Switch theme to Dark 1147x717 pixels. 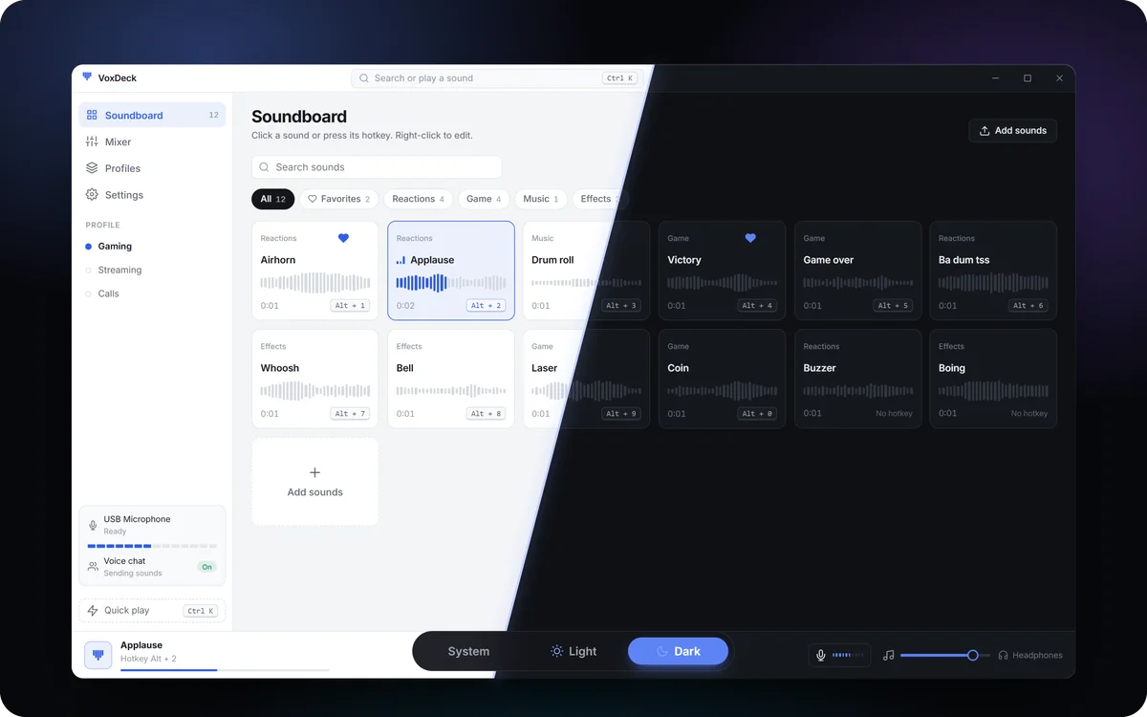click(678, 651)
